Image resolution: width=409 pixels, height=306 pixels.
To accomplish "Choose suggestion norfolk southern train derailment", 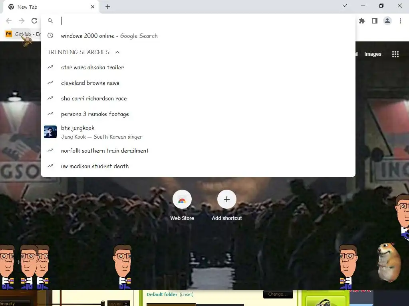I will [x=198, y=151].
